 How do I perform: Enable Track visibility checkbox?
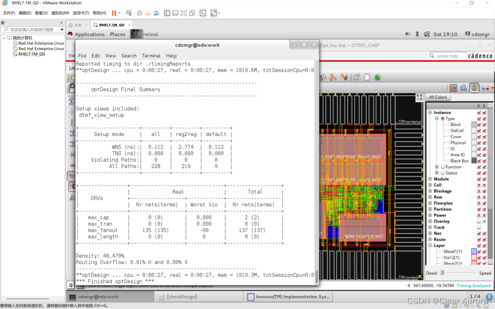click(x=479, y=227)
